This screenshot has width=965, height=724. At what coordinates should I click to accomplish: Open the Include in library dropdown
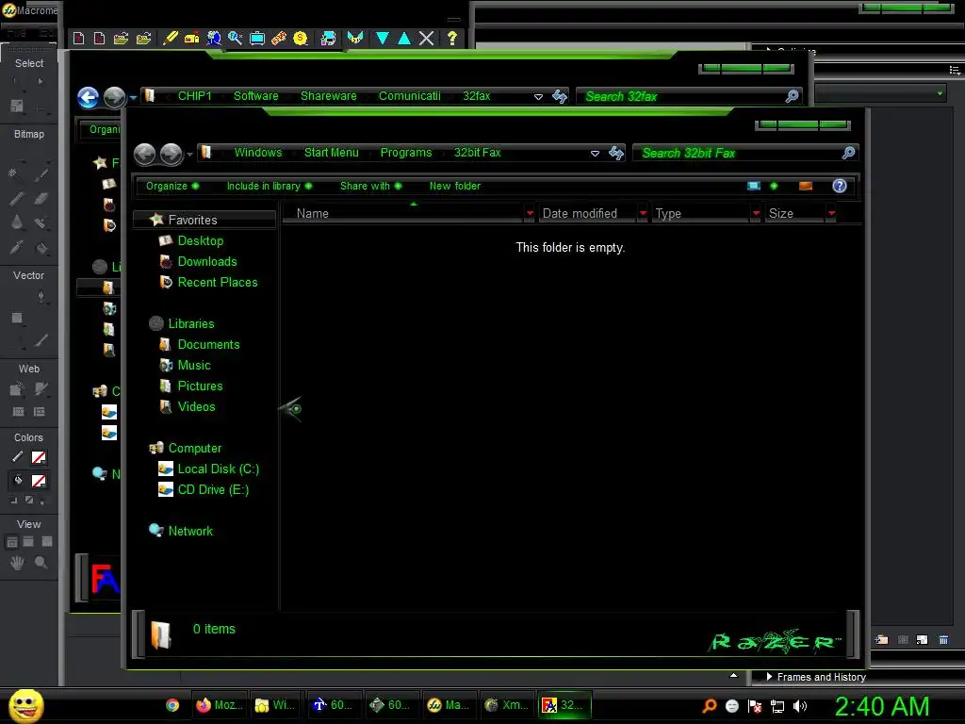269,186
